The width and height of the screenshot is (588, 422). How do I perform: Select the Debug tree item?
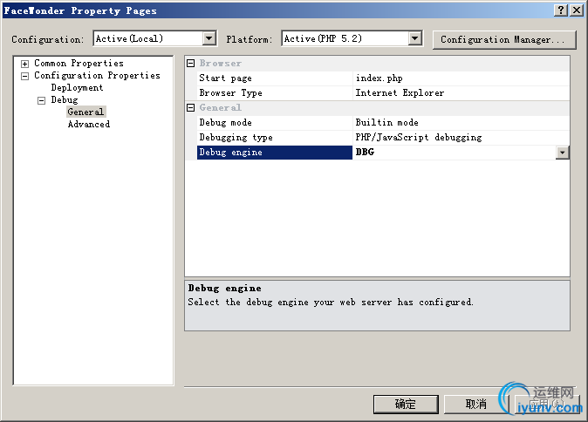[65, 99]
